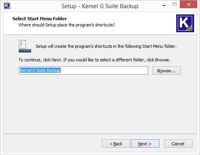
Task: Click the Kernel K icon in title bar
Action: click(7, 6)
